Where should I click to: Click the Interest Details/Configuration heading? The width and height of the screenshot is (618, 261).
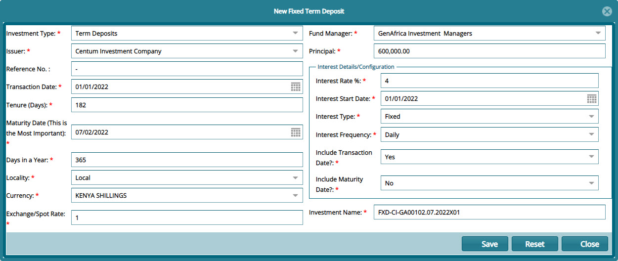356,67
